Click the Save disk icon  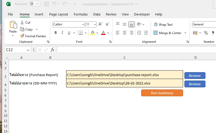47,4
